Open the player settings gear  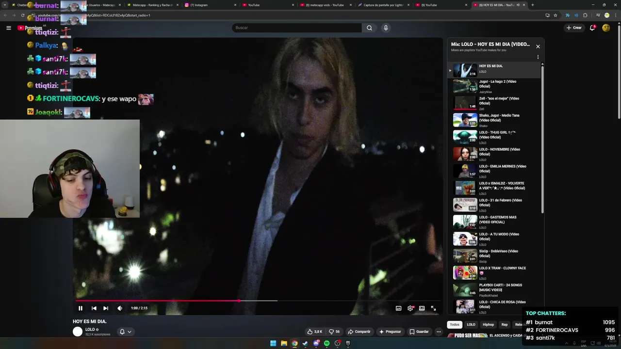410,308
